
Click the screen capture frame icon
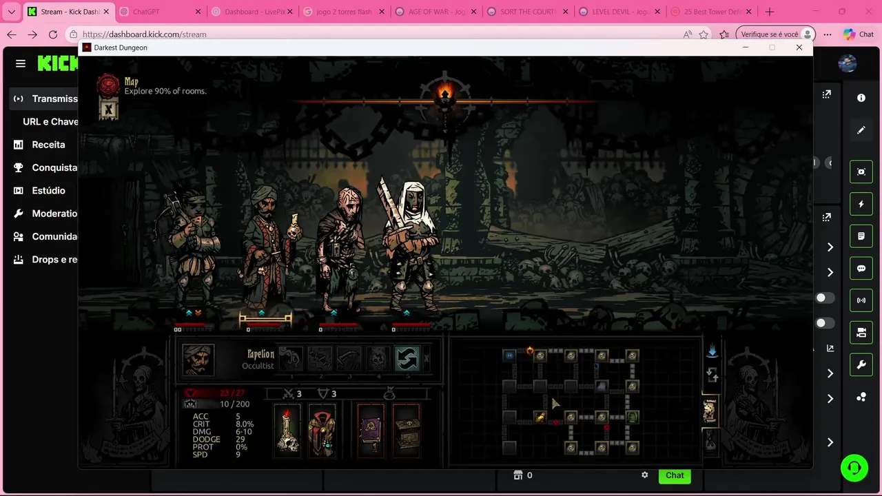pyautogui.click(x=861, y=172)
